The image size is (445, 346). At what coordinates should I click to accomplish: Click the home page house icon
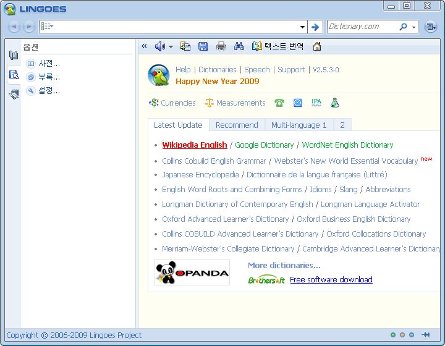[x=317, y=46]
